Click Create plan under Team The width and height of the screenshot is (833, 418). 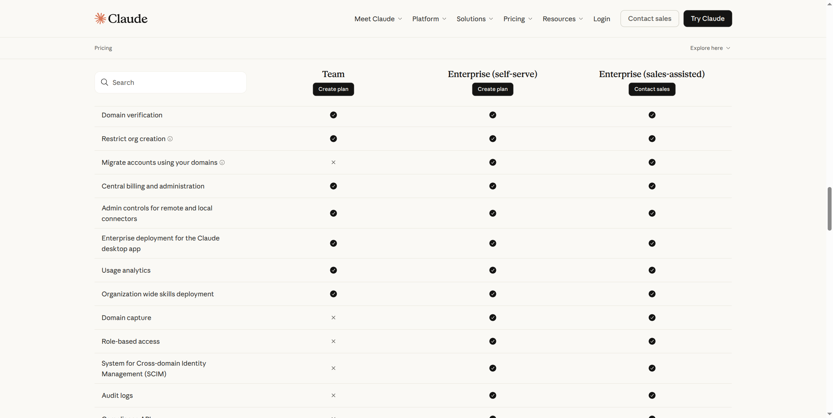coord(333,89)
